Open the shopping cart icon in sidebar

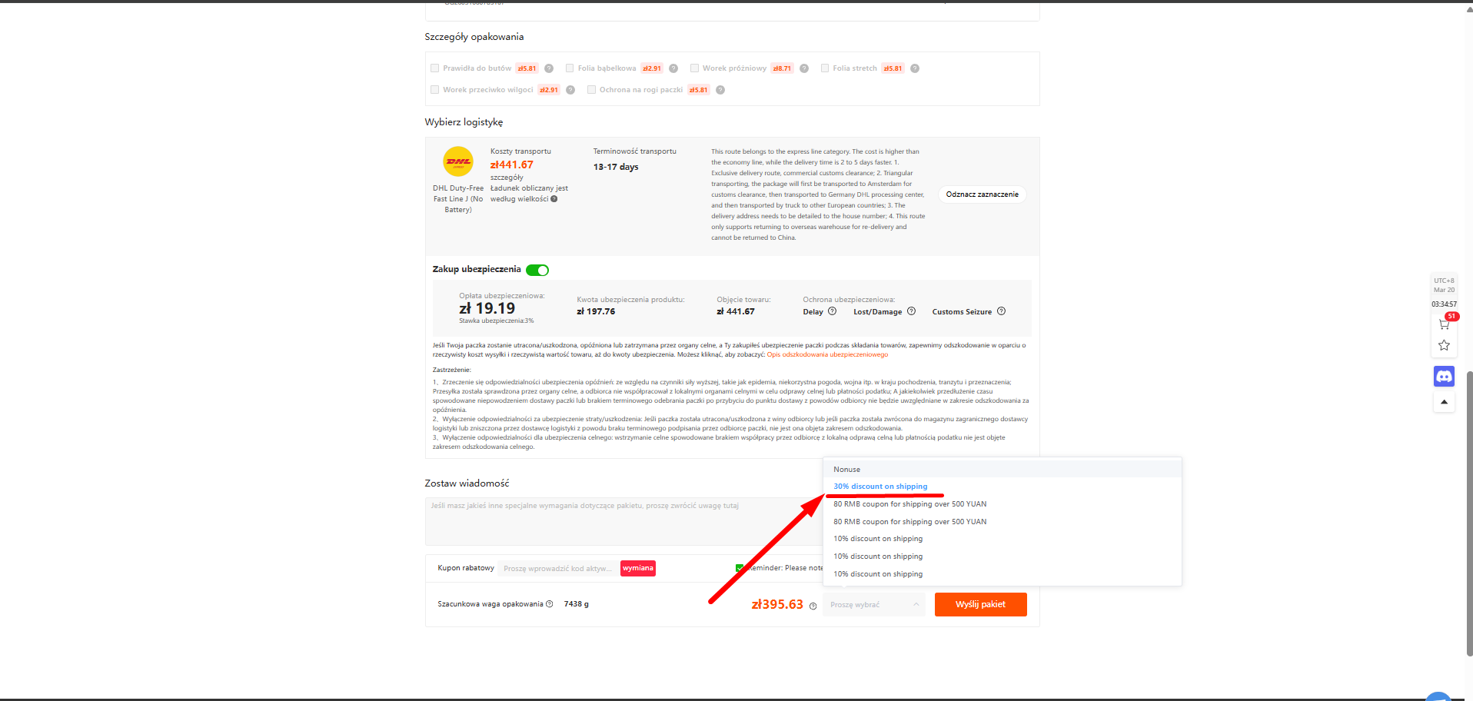coord(1444,324)
